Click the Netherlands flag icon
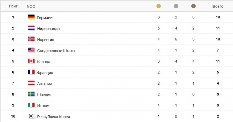The height and width of the screenshot is (122, 233). [31, 28]
